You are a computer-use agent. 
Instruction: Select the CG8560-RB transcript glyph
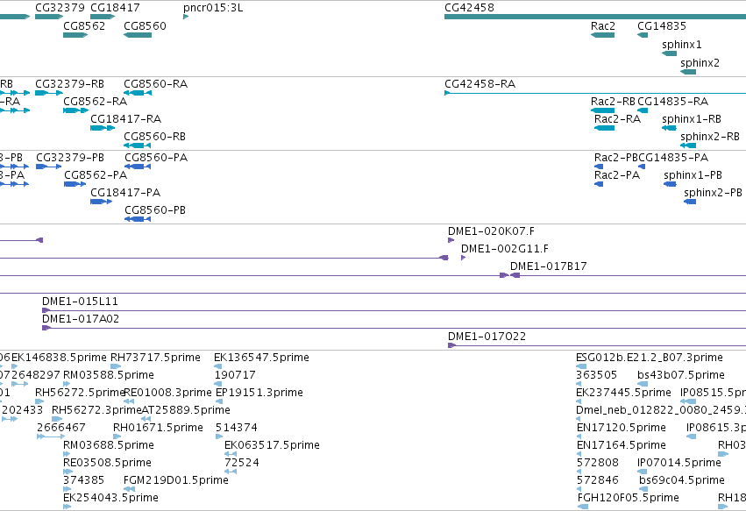(138, 145)
